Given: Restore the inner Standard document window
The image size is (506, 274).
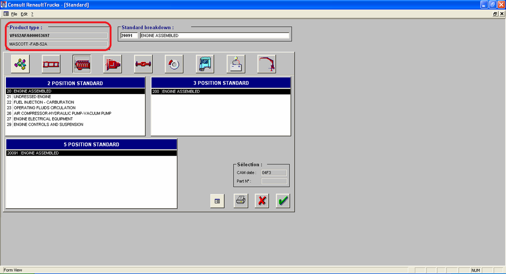Looking at the screenshot, I should pyautogui.click(x=495, y=14).
